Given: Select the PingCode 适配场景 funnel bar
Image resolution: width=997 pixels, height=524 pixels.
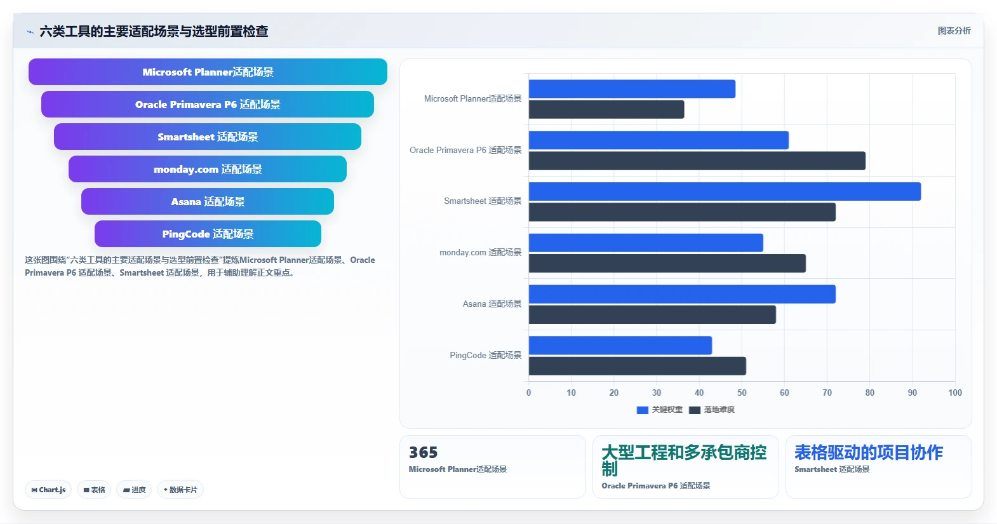Looking at the screenshot, I should point(208,234).
